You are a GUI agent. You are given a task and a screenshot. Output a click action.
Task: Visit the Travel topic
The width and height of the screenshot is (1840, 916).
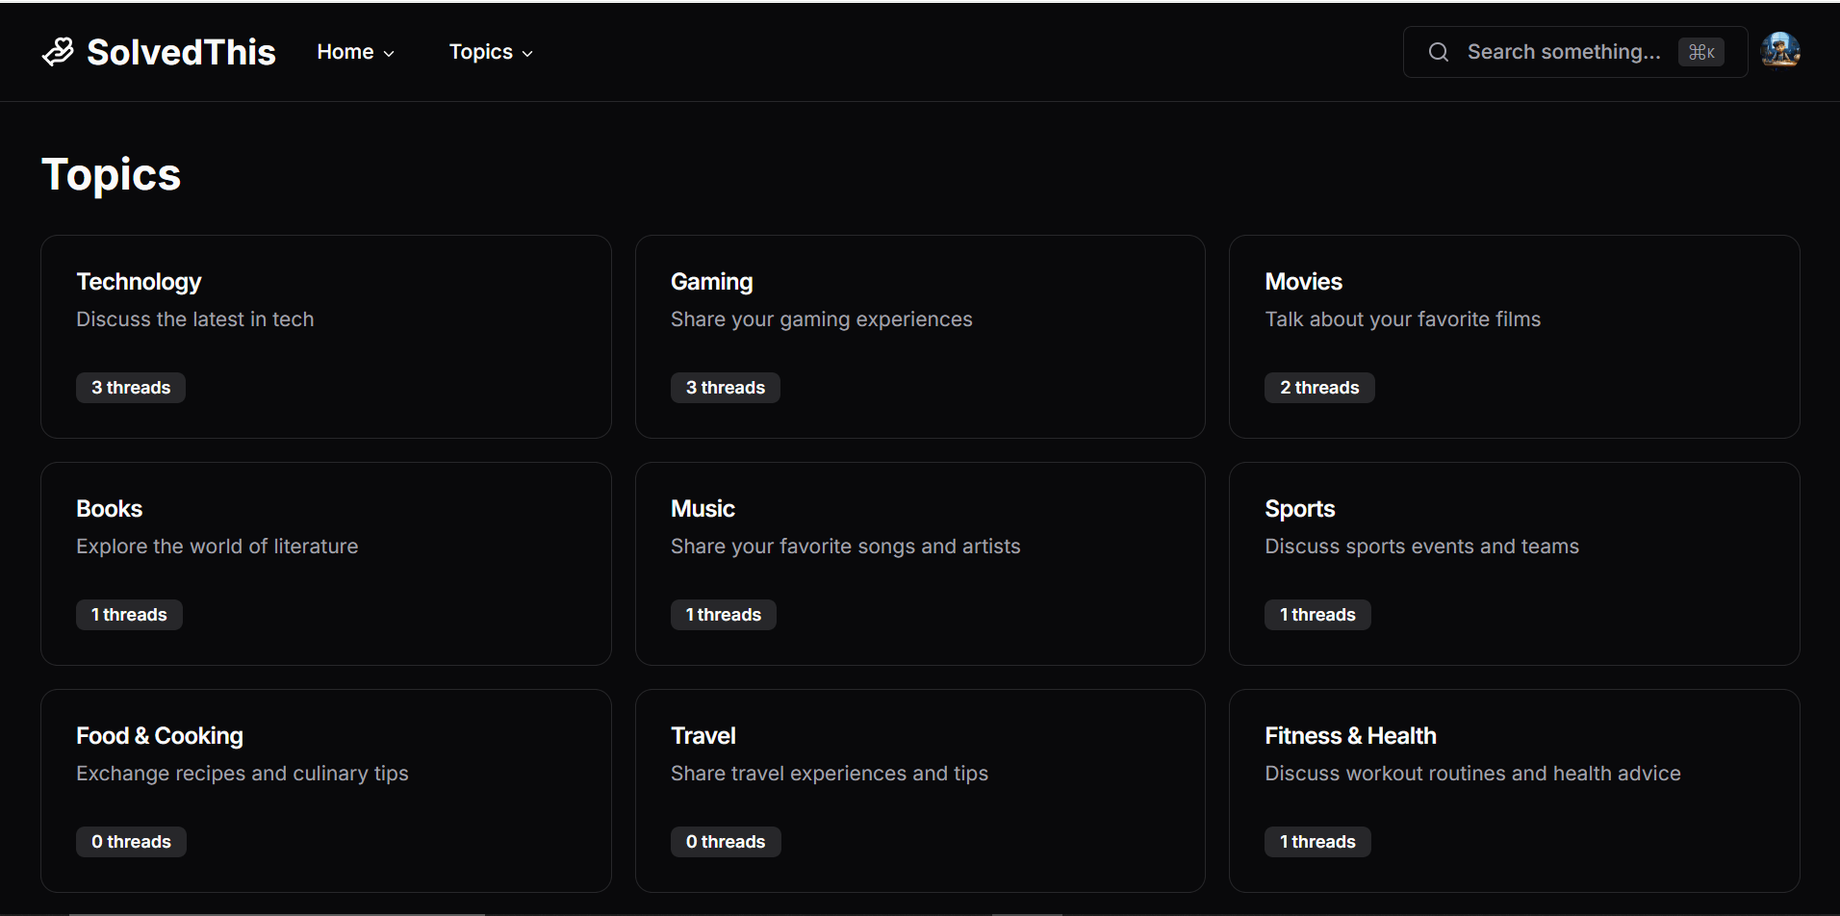(703, 736)
